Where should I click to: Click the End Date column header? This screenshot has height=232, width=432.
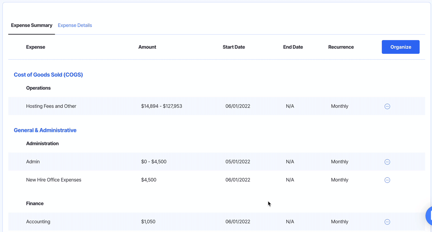(293, 47)
